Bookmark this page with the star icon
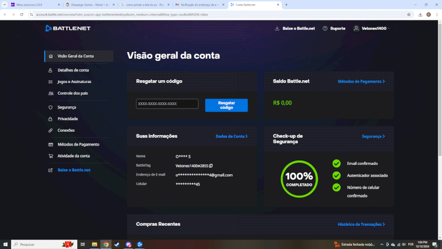Viewport: 442px width, 249px height. (409, 15)
